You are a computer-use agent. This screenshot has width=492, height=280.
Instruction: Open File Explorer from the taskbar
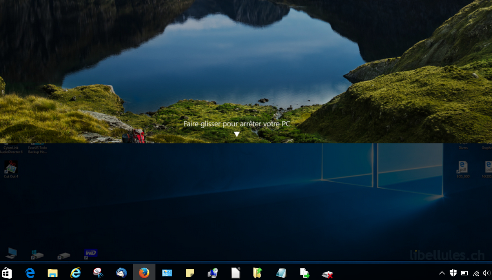click(x=52, y=273)
